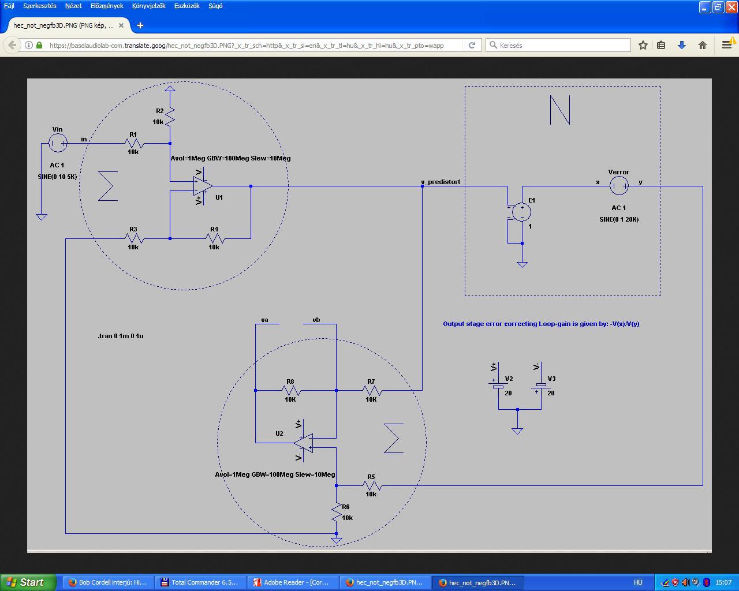739x591 pixels.
Task: Click the U2 op-amp label
Action: click(x=279, y=433)
